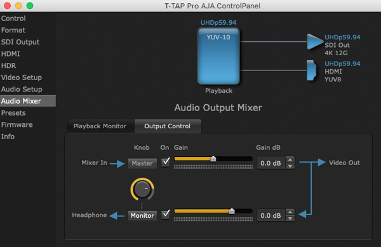Click the YUV-10 label in framebuffer

tap(218, 37)
